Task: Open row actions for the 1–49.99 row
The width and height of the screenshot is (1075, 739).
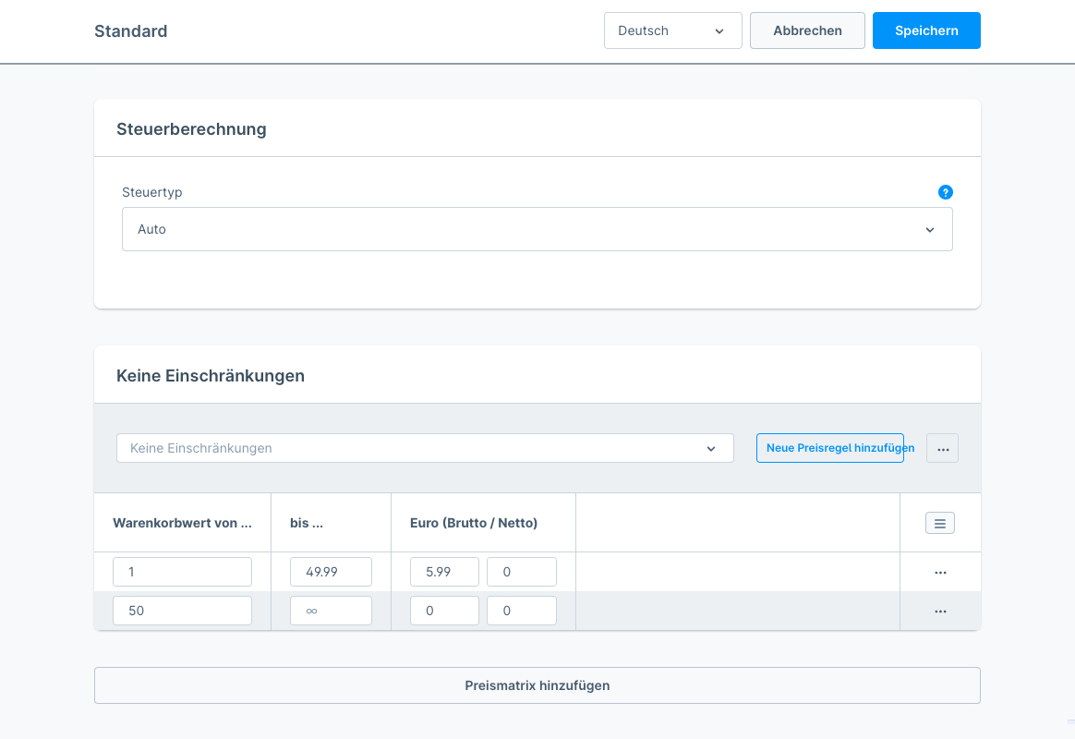Action: [x=940, y=572]
